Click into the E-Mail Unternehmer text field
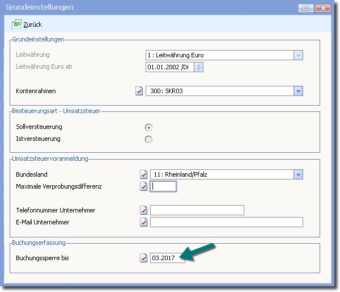Viewport: 340px width, 292px height. pyautogui.click(x=226, y=222)
